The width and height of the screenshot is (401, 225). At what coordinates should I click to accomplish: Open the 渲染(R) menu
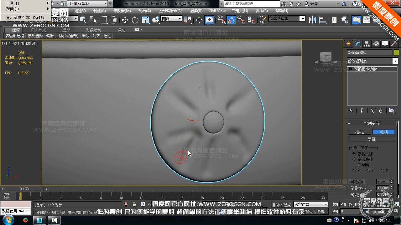[x=196, y=11]
